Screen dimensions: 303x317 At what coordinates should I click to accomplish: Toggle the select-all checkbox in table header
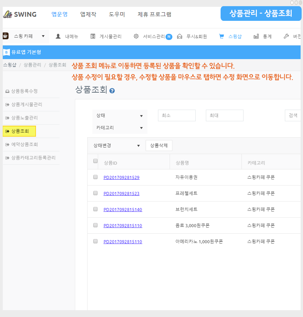95,161
